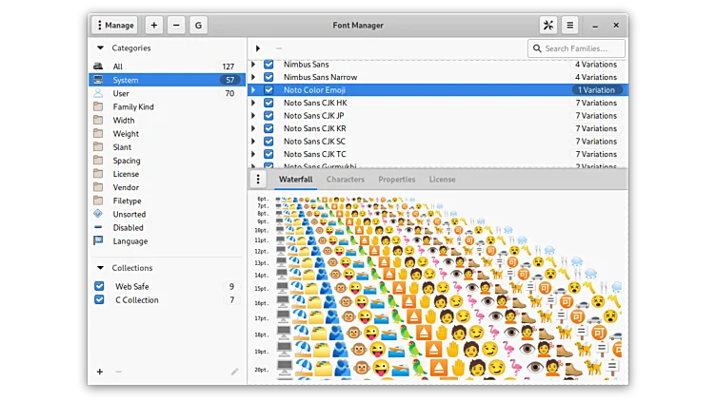Click the remove fonts minus button
The width and height of the screenshot is (716, 402).
coord(176,26)
